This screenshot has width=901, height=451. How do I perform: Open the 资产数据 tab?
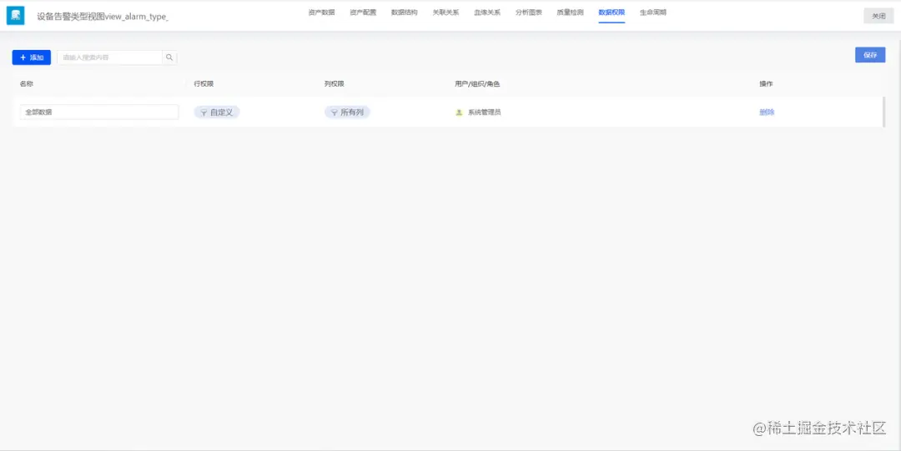(321, 12)
